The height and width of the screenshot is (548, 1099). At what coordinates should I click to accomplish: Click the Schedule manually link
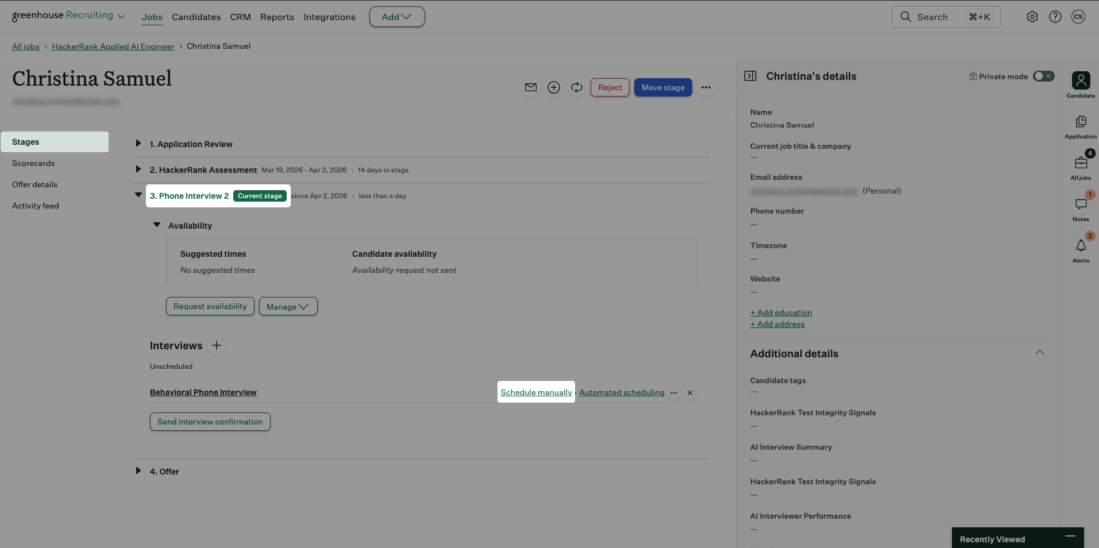tap(537, 392)
